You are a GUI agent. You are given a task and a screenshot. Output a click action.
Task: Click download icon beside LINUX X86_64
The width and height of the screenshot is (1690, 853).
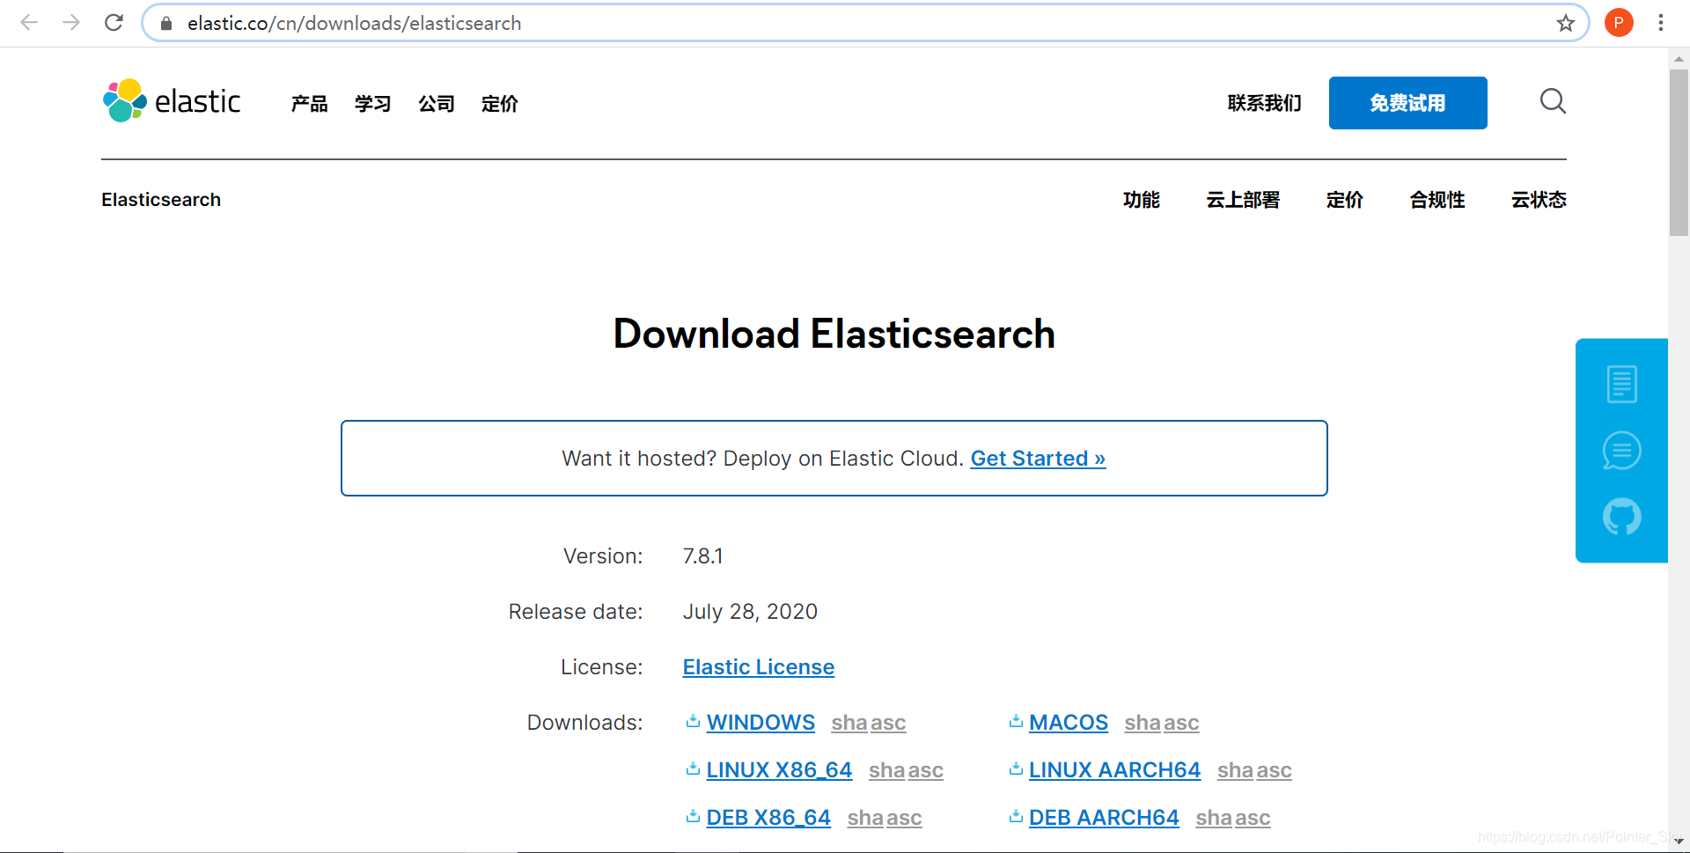(693, 769)
